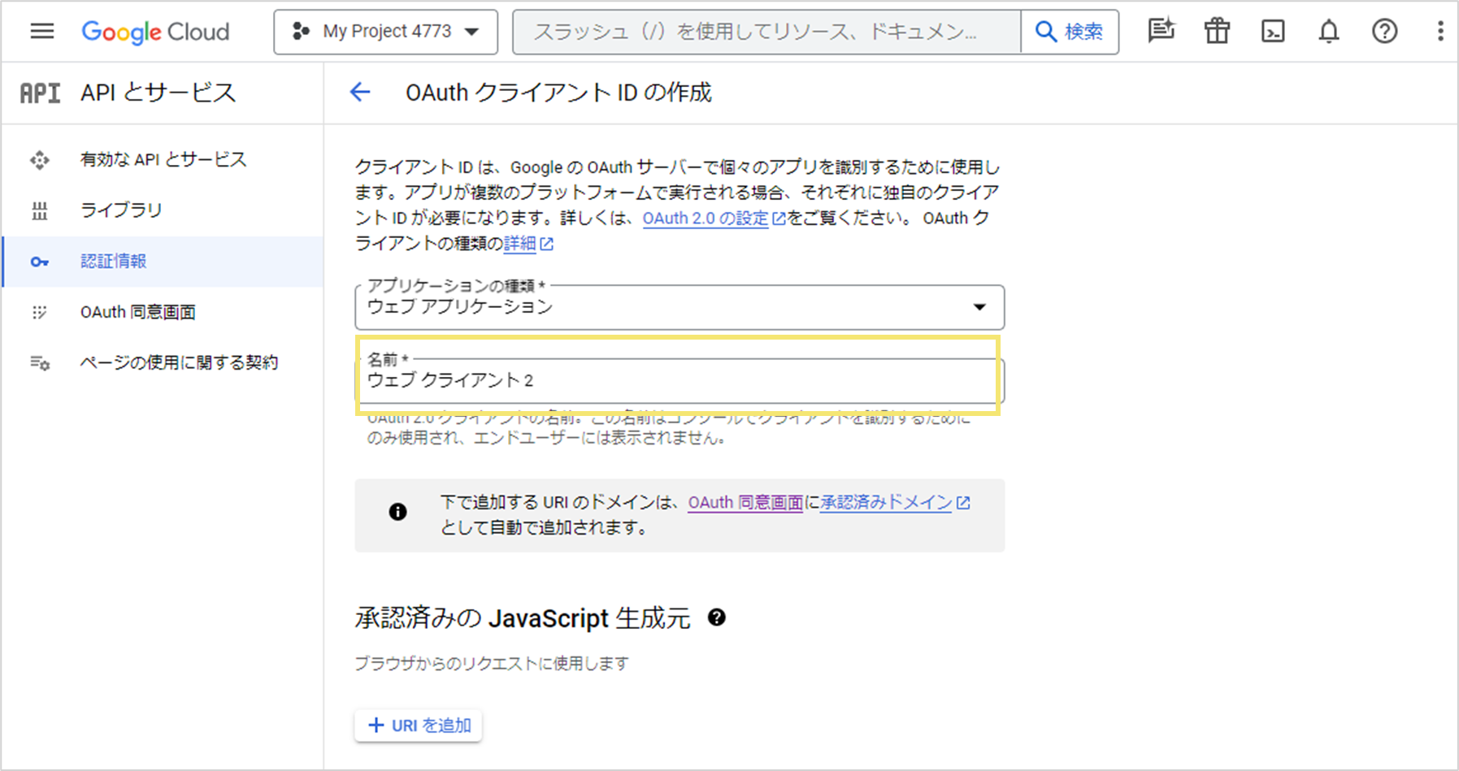Image resolution: width=1459 pixels, height=771 pixels.
Task: Click the search magnifier icon
Action: pyautogui.click(x=1046, y=31)
